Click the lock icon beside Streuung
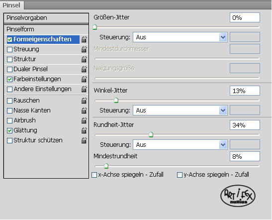This screenshot has height=220, width=272. [84, 49]
